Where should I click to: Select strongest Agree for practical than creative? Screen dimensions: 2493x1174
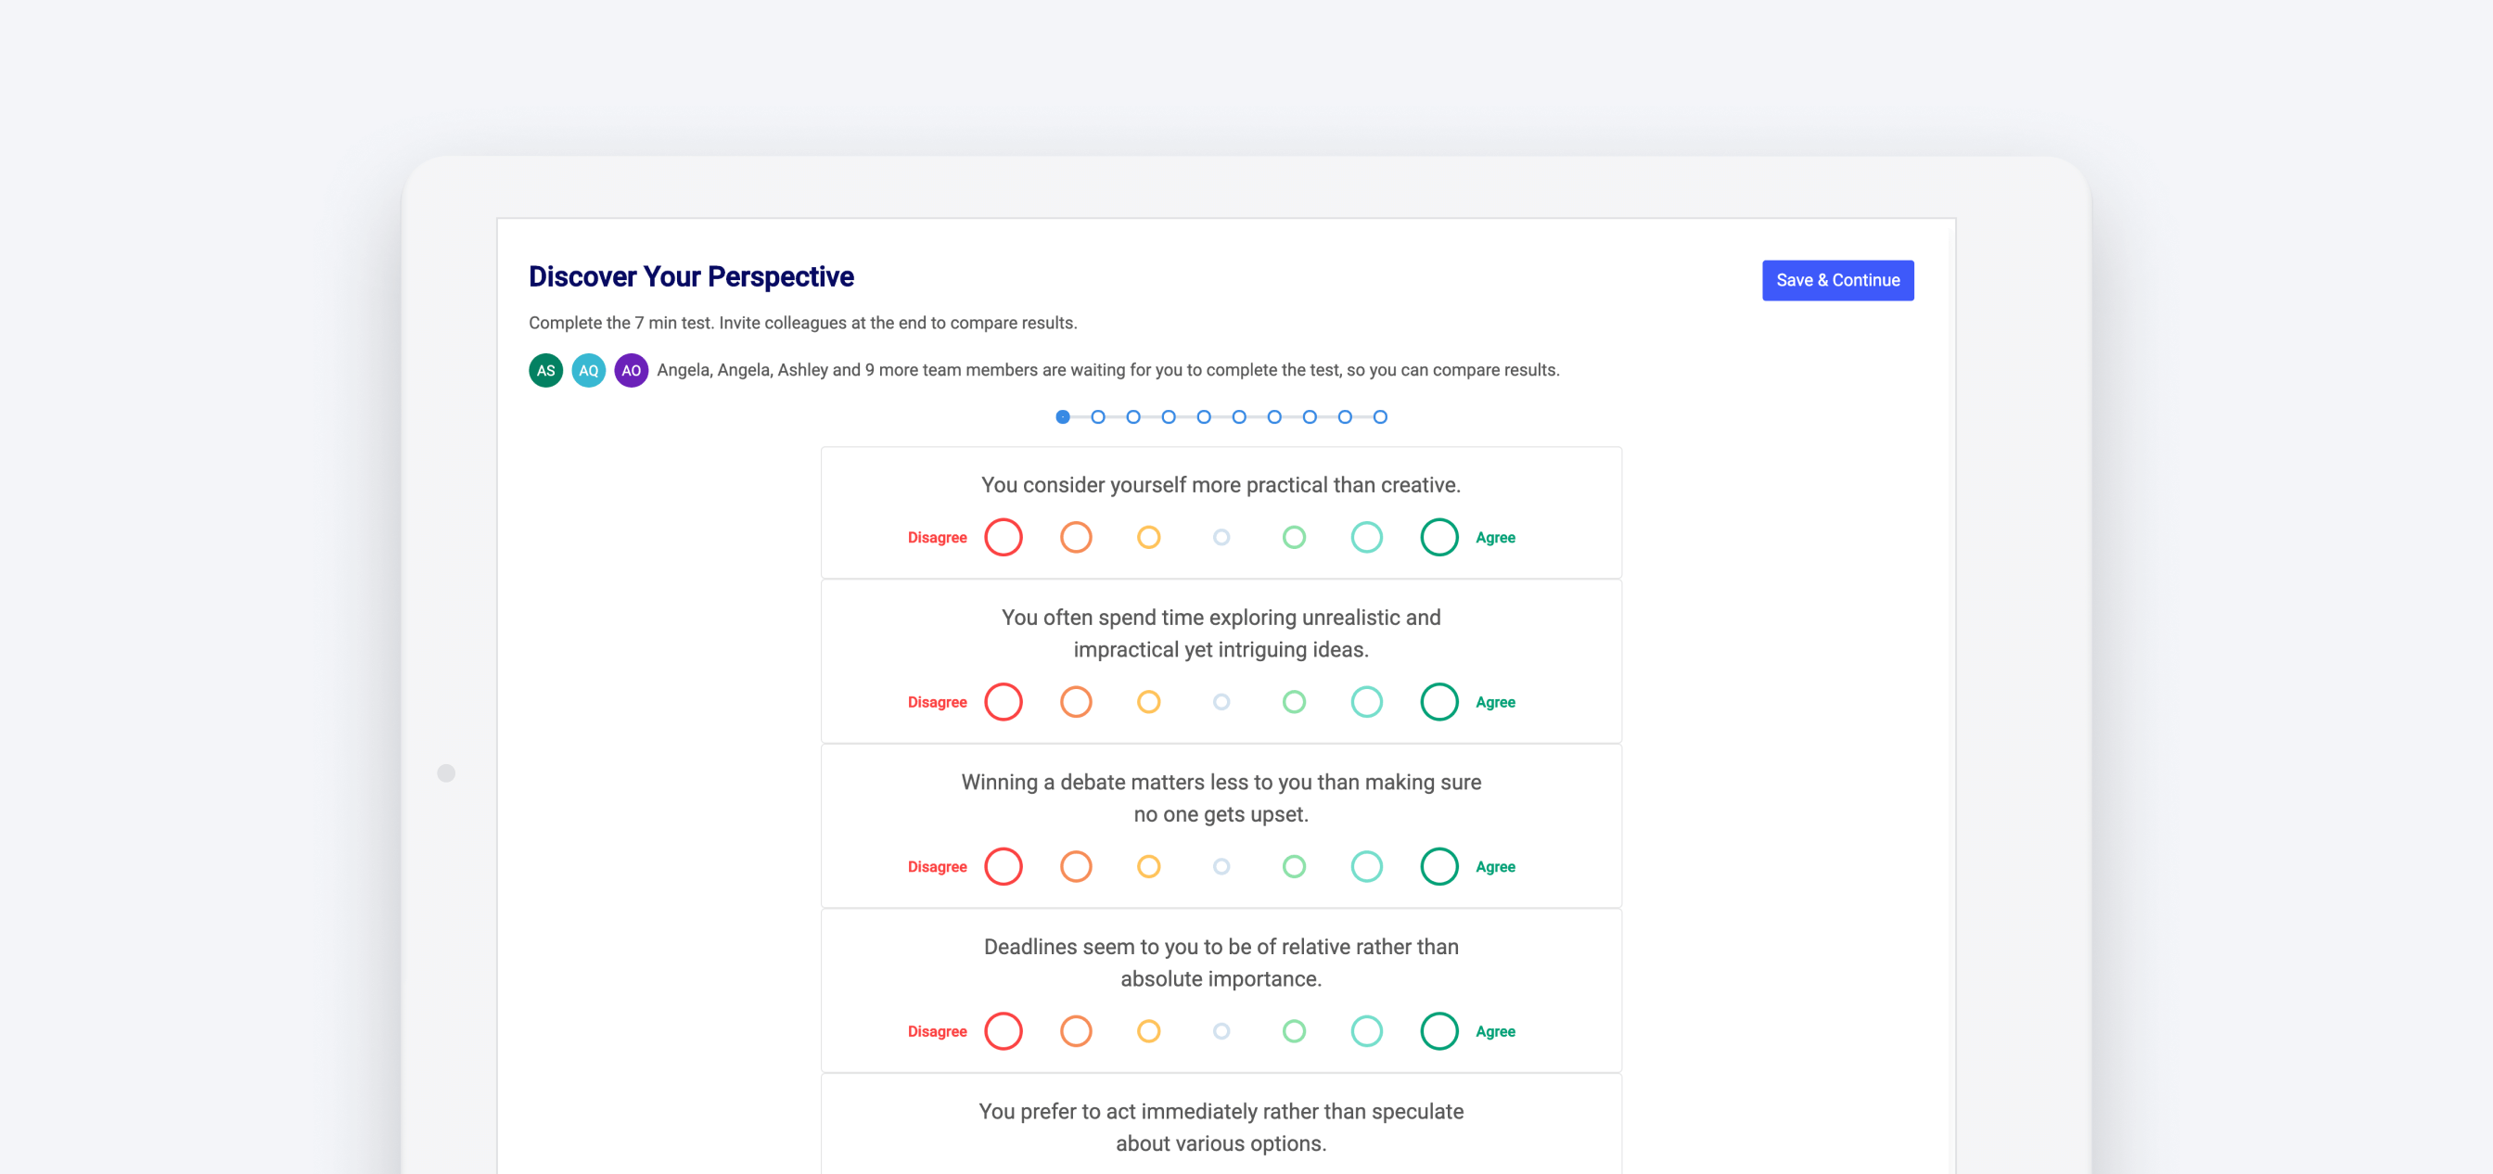(x=1439, y=537)
